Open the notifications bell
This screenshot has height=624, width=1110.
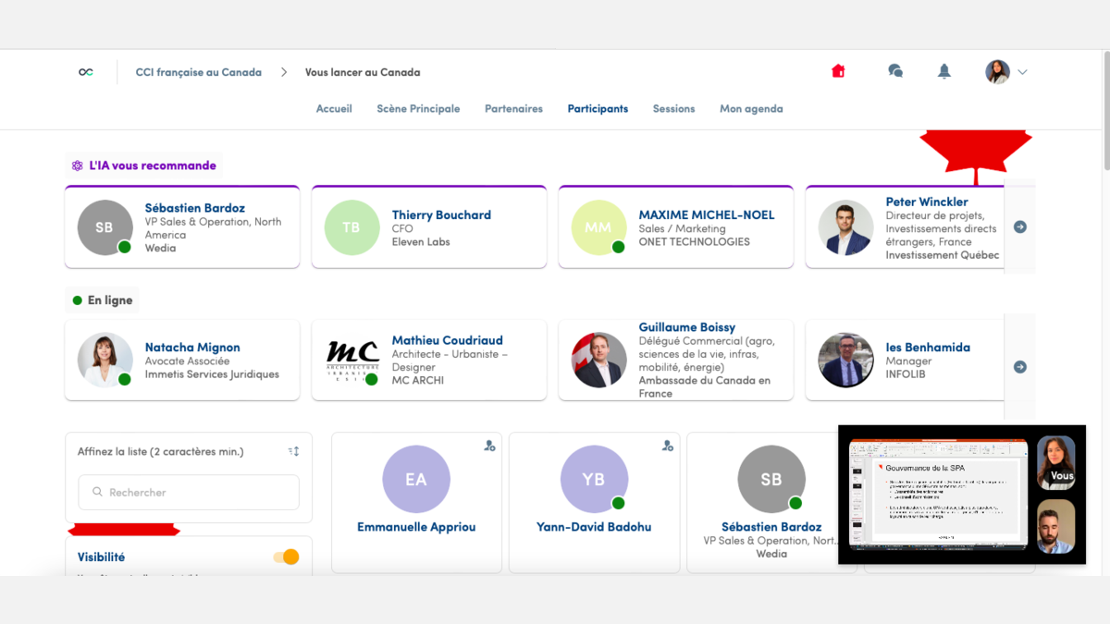pyautogui.click(x=943, y=71)
